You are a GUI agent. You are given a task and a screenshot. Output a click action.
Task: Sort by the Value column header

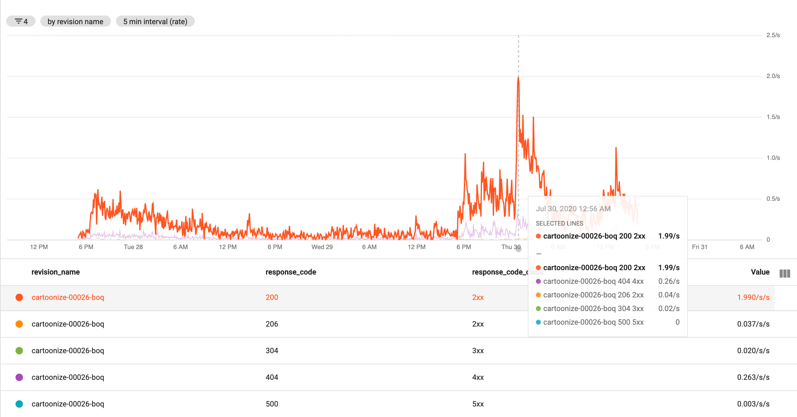pos(760,272)
